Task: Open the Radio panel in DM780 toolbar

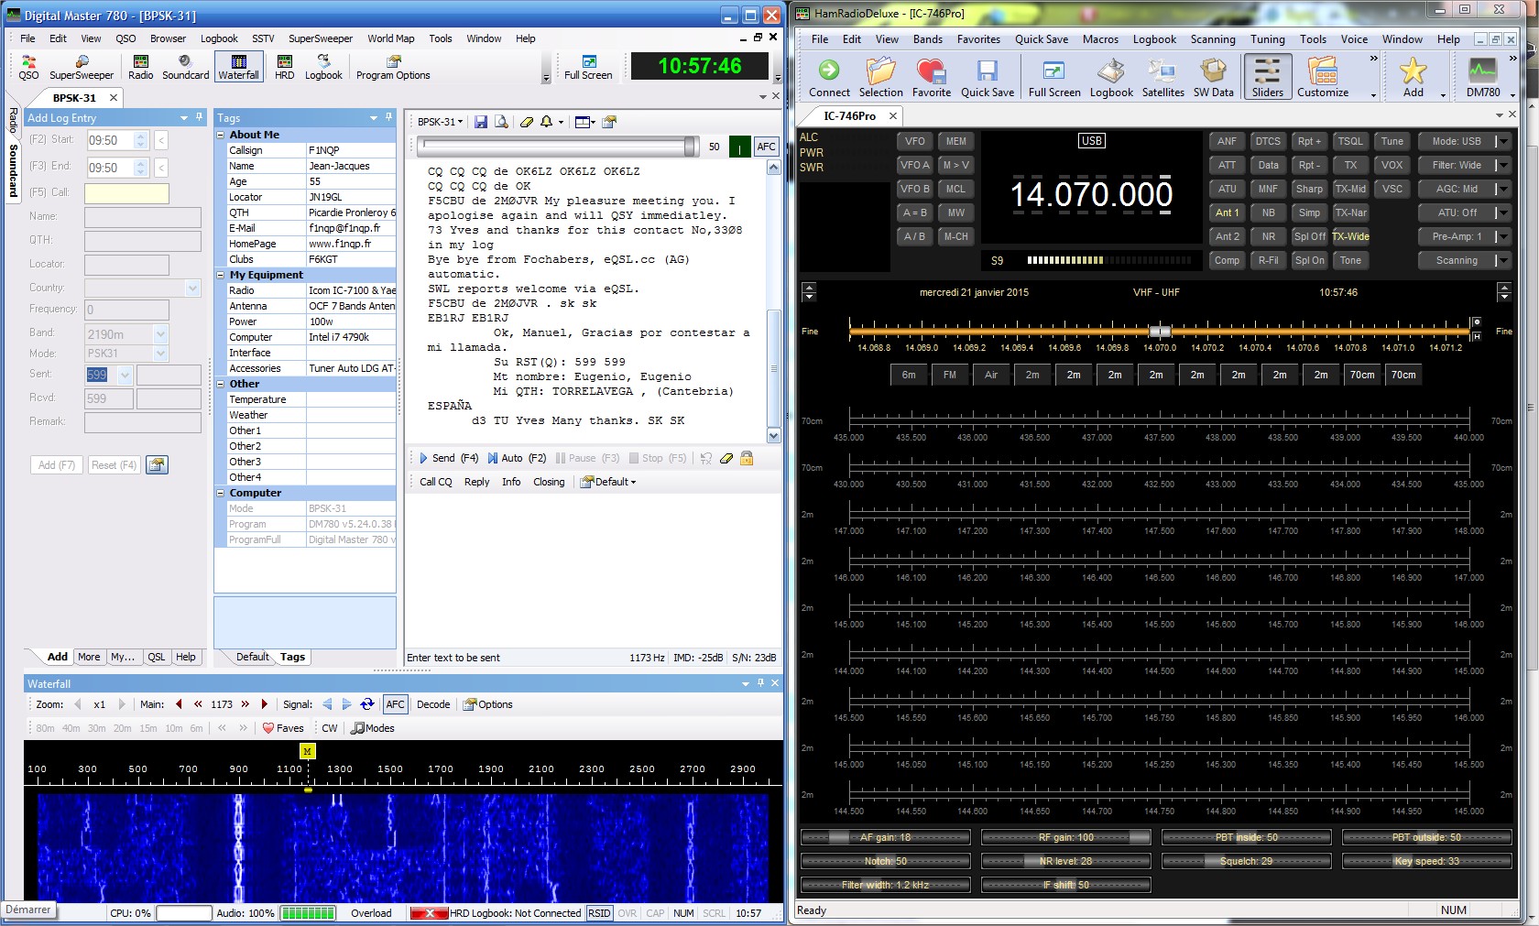Action: (141, 68)
